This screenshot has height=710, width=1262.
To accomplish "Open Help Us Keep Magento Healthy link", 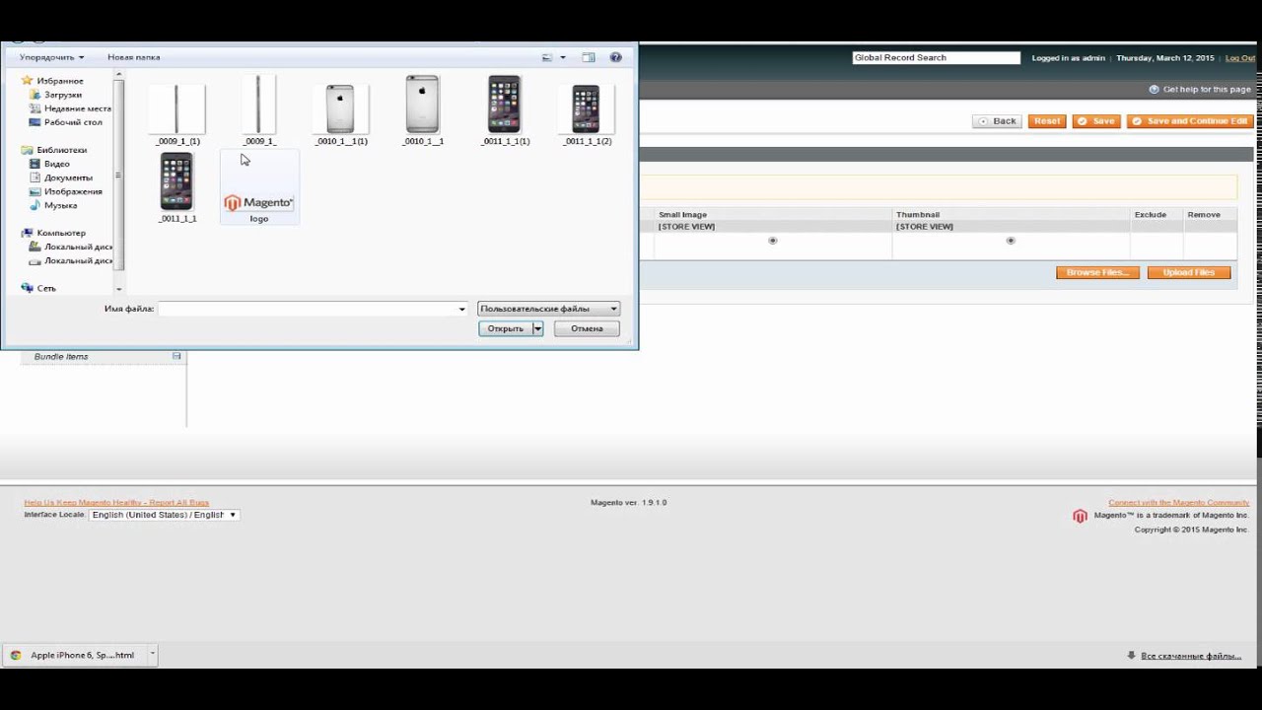I will click(116, 503).
